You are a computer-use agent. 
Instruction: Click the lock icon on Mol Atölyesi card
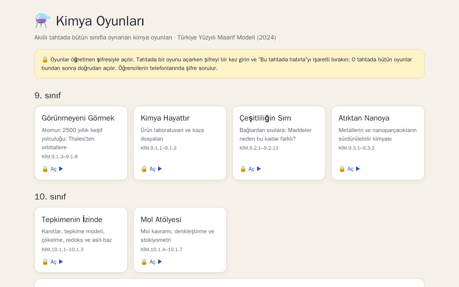coord(144,262)
